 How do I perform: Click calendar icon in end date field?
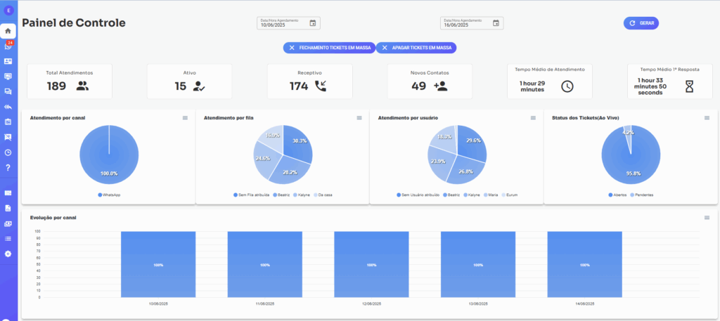pyautogui.click(x=496, y=23)
